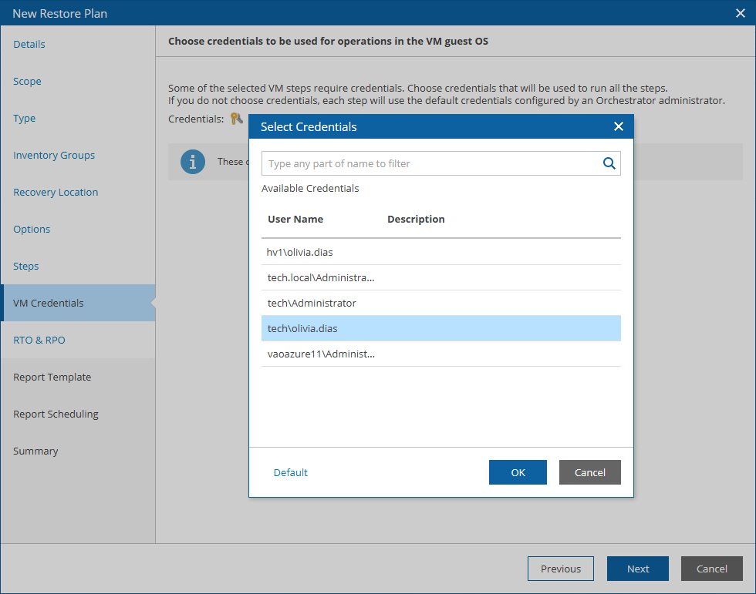Select the hv1\olivia.dias credential

[x=300, y=252]
